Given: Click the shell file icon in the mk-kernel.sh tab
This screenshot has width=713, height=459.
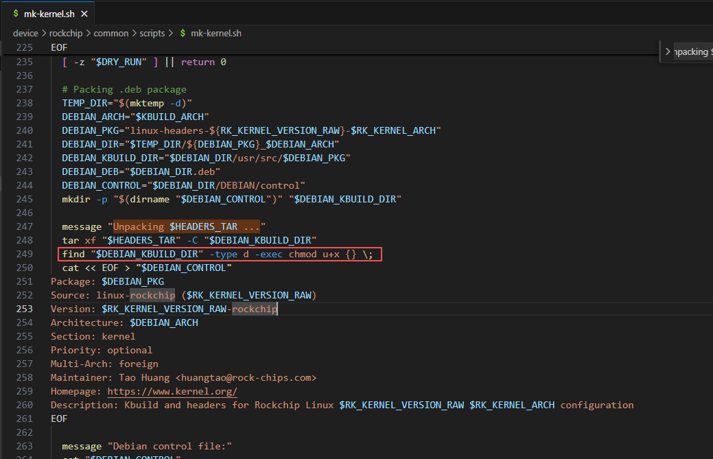Looking at the screenshot, I should point(16,14).
